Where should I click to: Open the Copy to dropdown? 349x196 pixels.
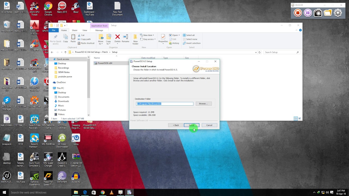[109, 39]
